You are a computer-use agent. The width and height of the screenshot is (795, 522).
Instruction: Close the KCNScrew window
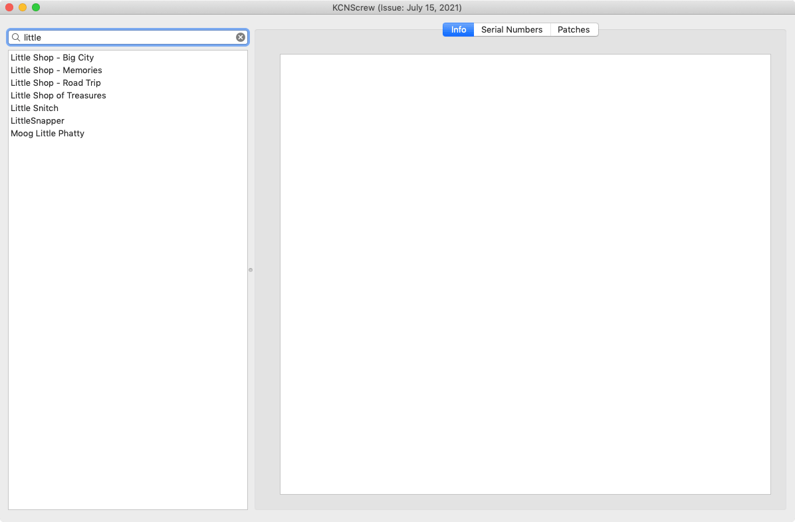tap(9, 7)
